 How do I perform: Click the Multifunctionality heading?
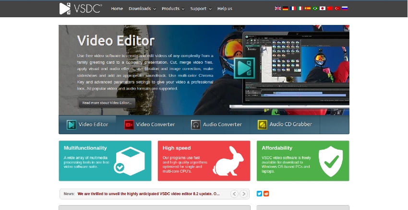[85, 148]
